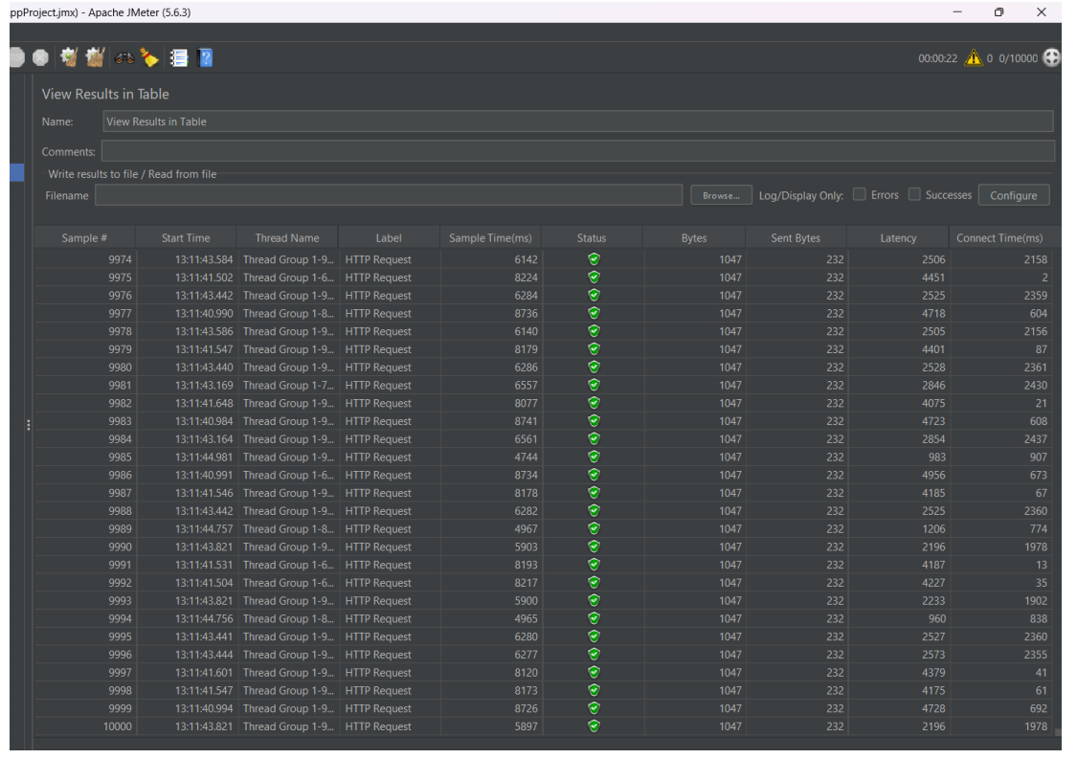
Task: Open Help with the blue question-mark book
Action: click(x=206, y=57)
